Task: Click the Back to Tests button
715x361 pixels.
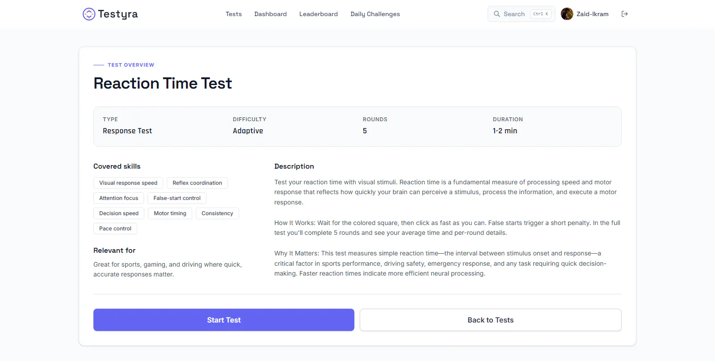Action: coord(491,320)
